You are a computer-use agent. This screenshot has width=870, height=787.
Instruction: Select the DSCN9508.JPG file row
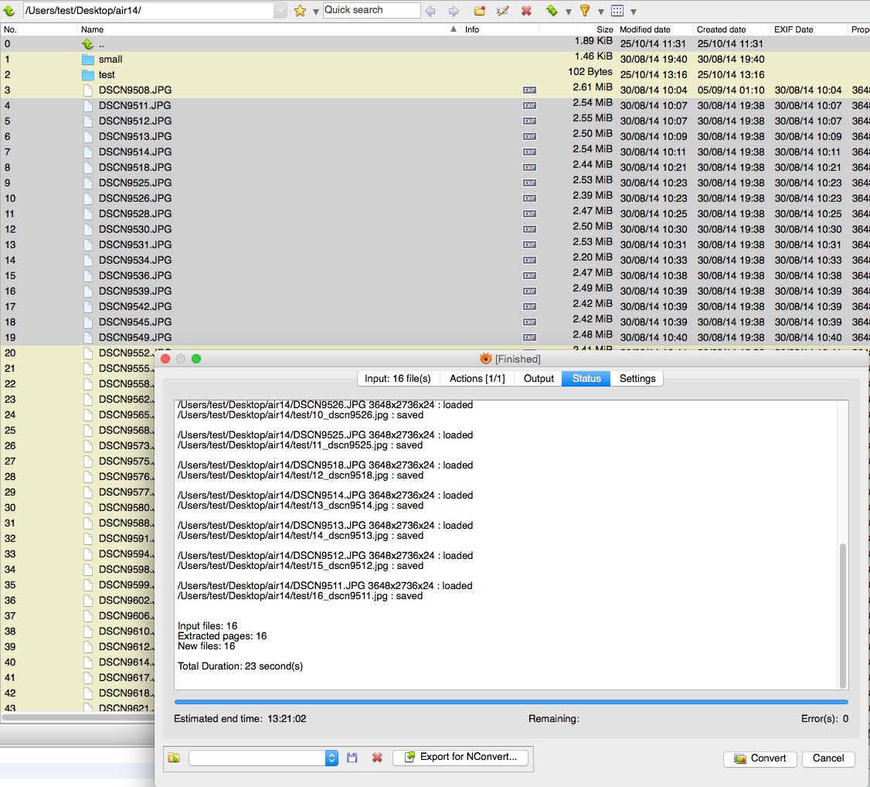435,90
